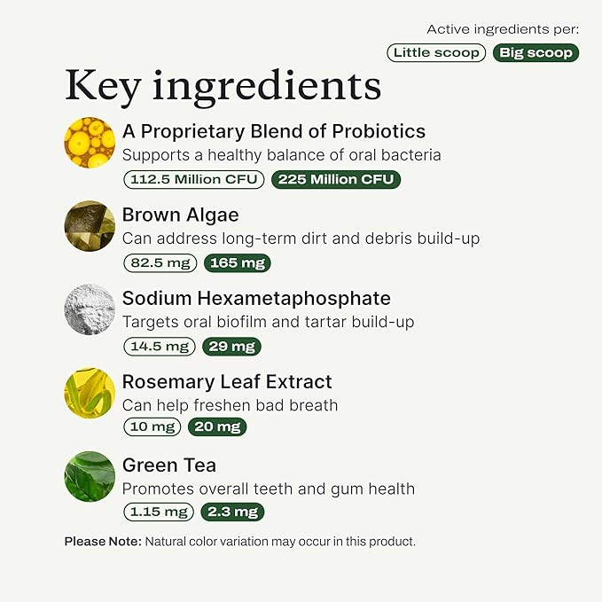Click the 225 Million CFU badge
Image resolution: width=602 pixels, height=602 pixels.
pos(336,179)
